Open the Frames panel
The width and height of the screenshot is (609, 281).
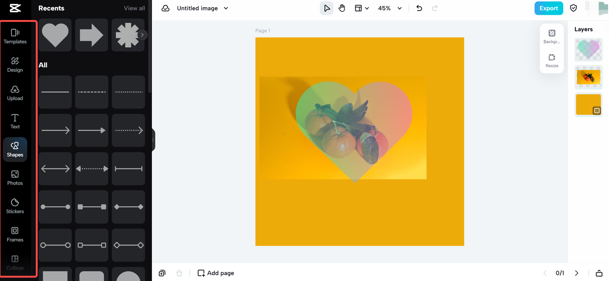click(15, 234)
